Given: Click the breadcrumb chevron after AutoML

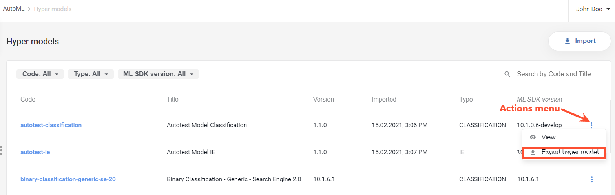Looking at the screenshot, I should coord(29,9).
